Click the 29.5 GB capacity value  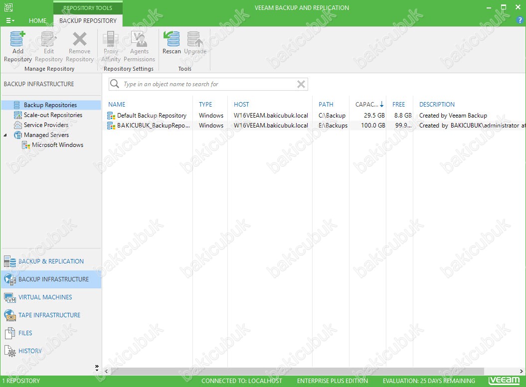(x=374, y=116)
